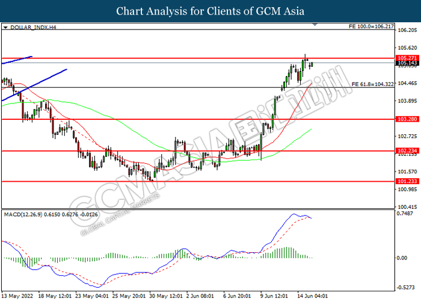The width and height of the screenshot is (421, 301).
Task: Click the 23 May 04:01 time label
Action: (92, 296)
